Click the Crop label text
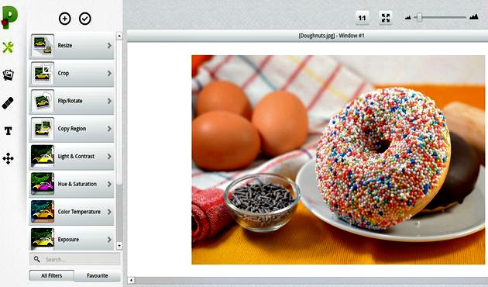Image resolution: width=488 pixels, height=287 pixels. (64, 73)
